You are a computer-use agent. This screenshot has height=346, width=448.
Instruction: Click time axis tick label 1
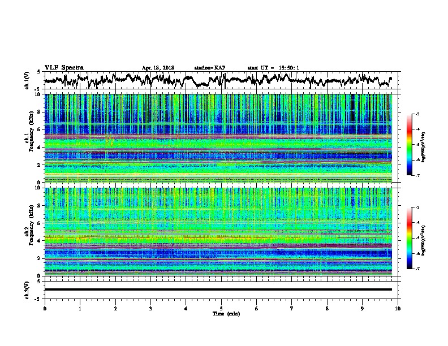[80, 309]
